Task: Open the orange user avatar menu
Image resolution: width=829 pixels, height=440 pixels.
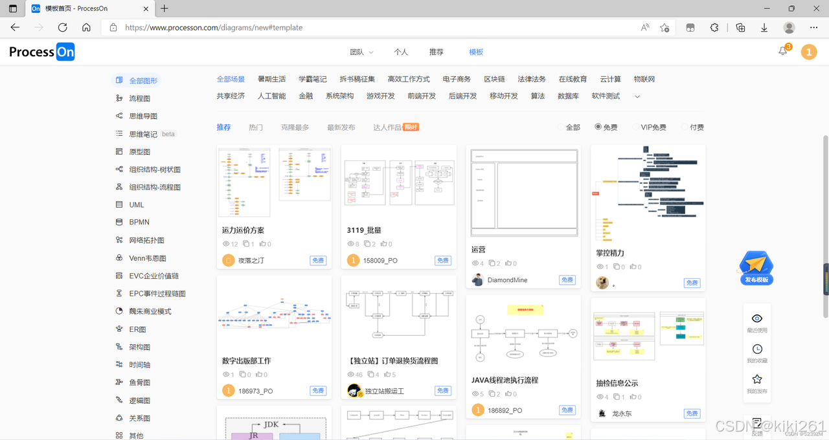Action: point(809,52)
